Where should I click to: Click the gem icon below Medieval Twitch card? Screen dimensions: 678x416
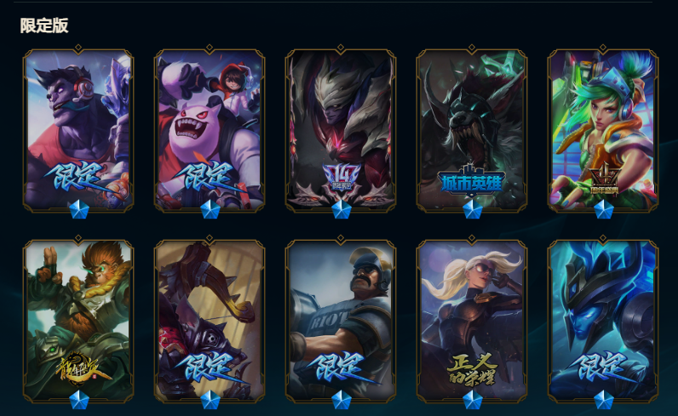[210, 400]
